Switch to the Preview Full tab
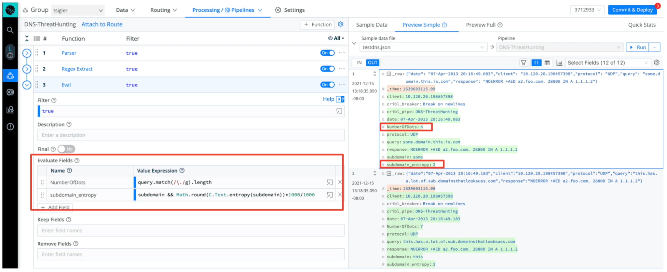Screen dimensions: 667x272 click(x=484, y=25)
